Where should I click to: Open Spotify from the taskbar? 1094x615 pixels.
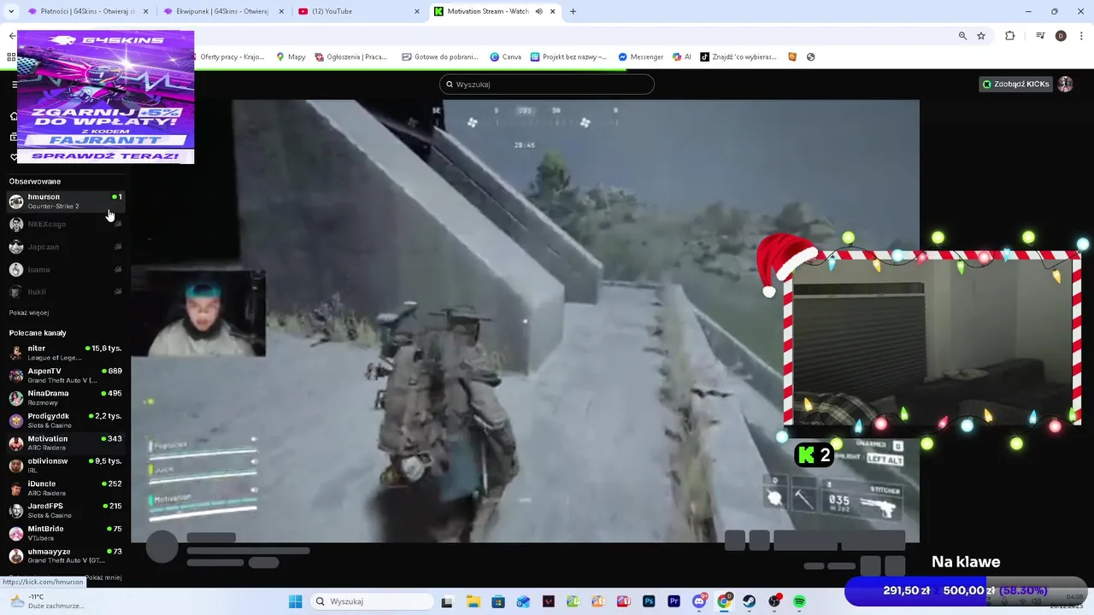[799, 601]
